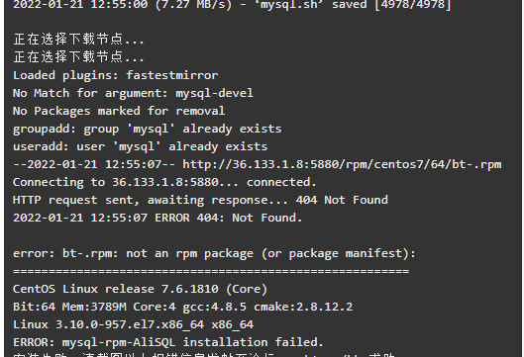524x357 pixels.
Task: Click the second 正在选择下载节点 line
Action: click(x=78, y=57)
